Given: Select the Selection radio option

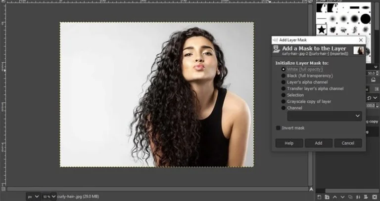Looking at the screenshot, I should point(292,95).
